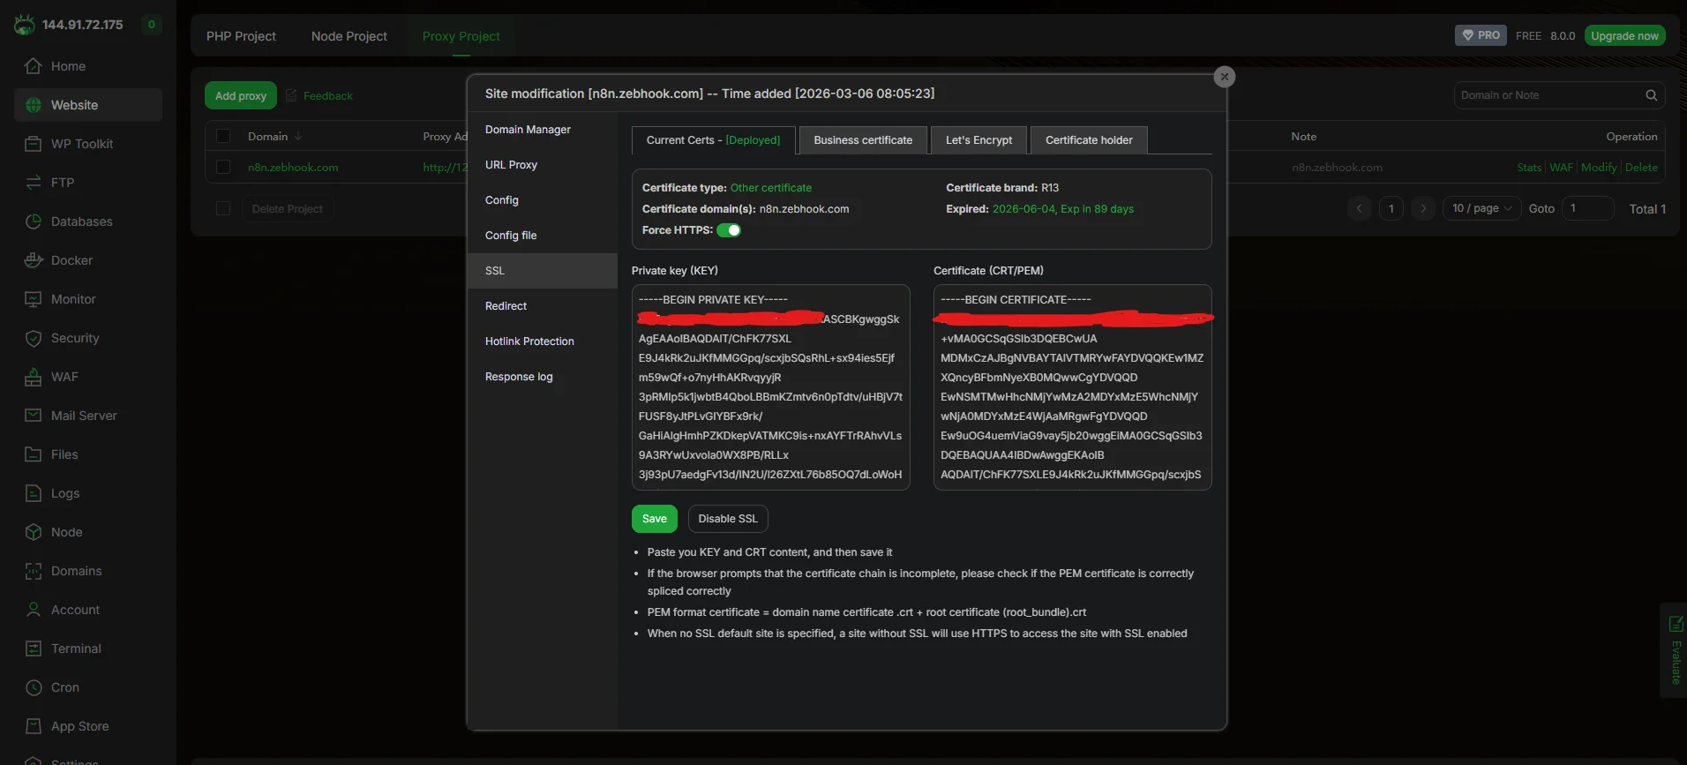Click the Home icon in the sidebar
Viewport: 1687px width, 765px height.
click(x=34, y=66)
